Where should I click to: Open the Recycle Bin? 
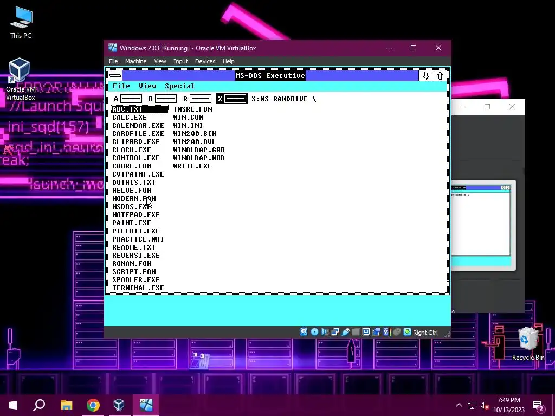(528, 344)
